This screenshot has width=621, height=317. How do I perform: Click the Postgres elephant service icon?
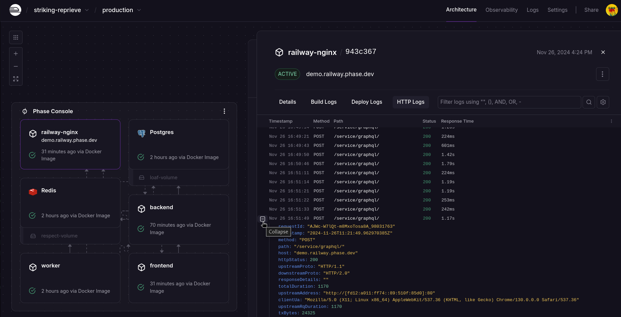coord(141,133)
